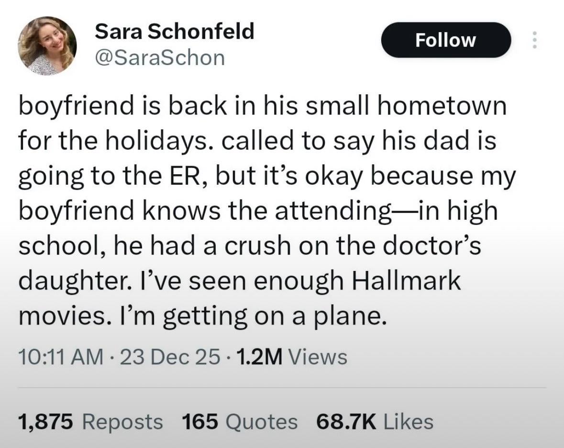Click the 1,875 repost count

(x=45, y=422)
